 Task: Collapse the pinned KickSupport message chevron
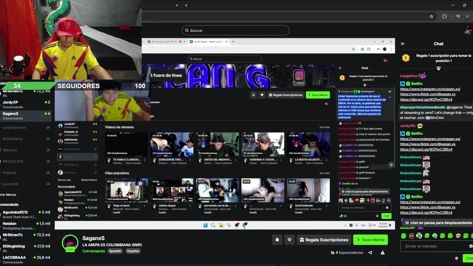coord(389,98)
